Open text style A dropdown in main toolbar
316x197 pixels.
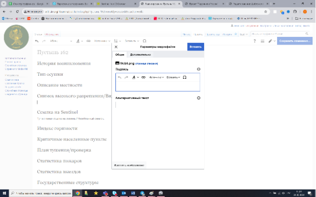[80, 41]
